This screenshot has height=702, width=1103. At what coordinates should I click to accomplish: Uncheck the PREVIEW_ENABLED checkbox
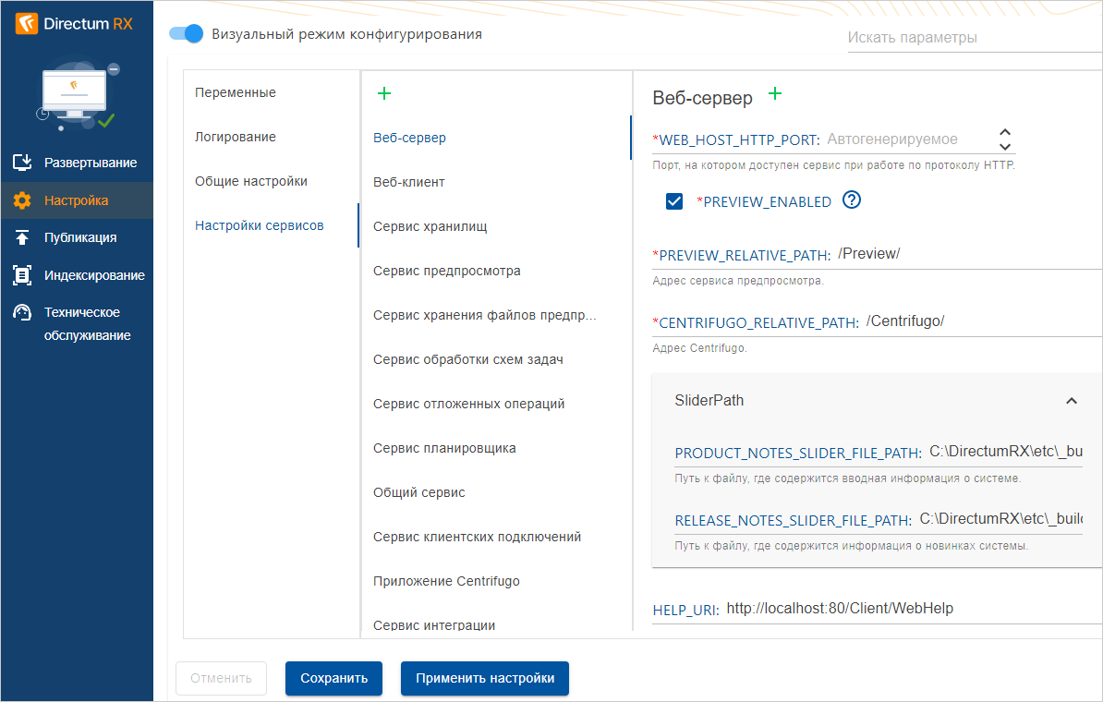click(674, 201)
